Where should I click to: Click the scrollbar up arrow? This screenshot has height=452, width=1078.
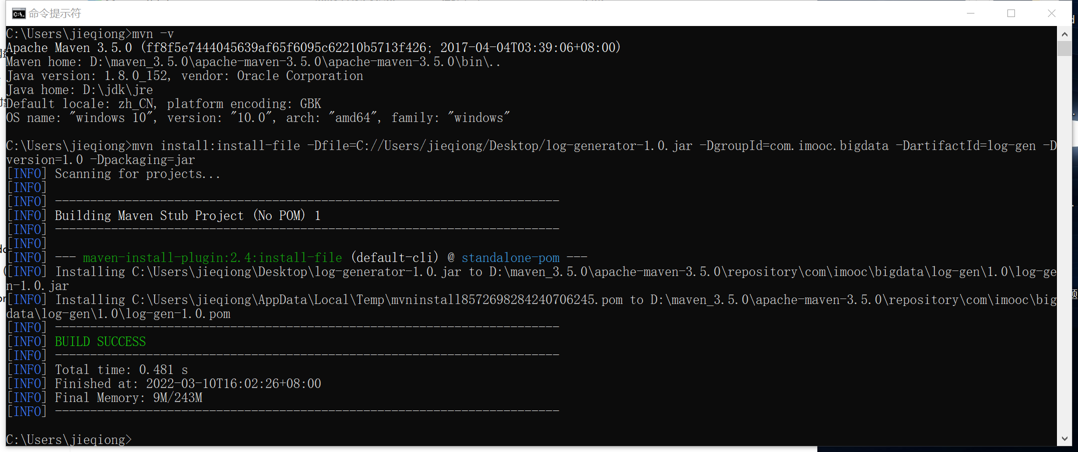1064,34
